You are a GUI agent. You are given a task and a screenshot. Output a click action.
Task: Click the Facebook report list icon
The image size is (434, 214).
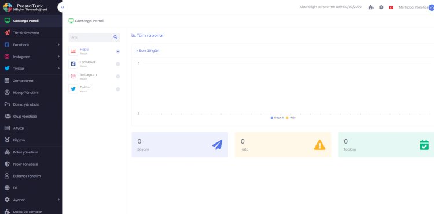[73, 63]
